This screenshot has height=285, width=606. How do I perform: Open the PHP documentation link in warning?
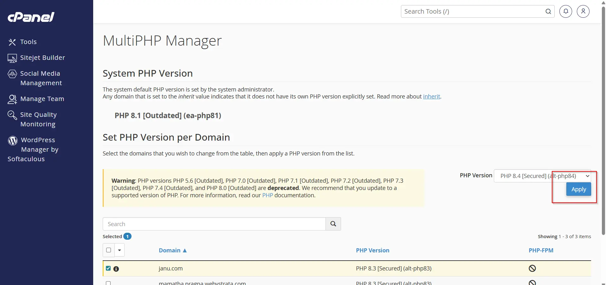pyautogui.click(x=268, y=195)
